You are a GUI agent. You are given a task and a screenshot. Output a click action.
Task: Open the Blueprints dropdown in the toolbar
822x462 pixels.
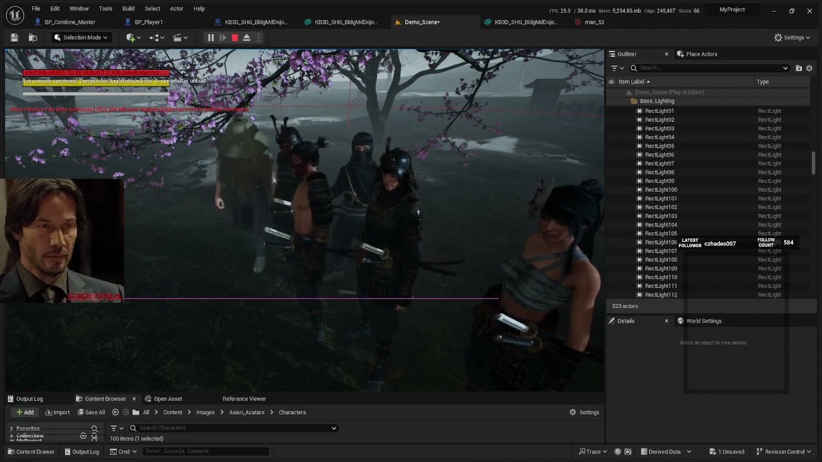click(x=156, y=38)
